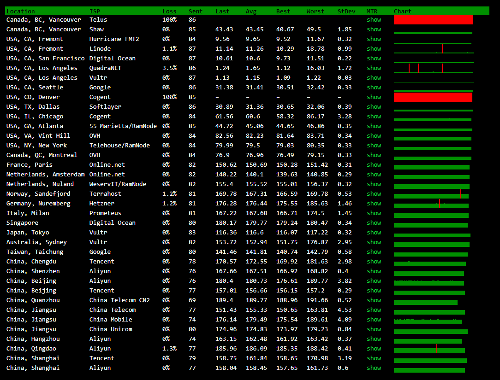
Task: Show MTR for Cogent Denver row
Action: [x=374, y=97]
